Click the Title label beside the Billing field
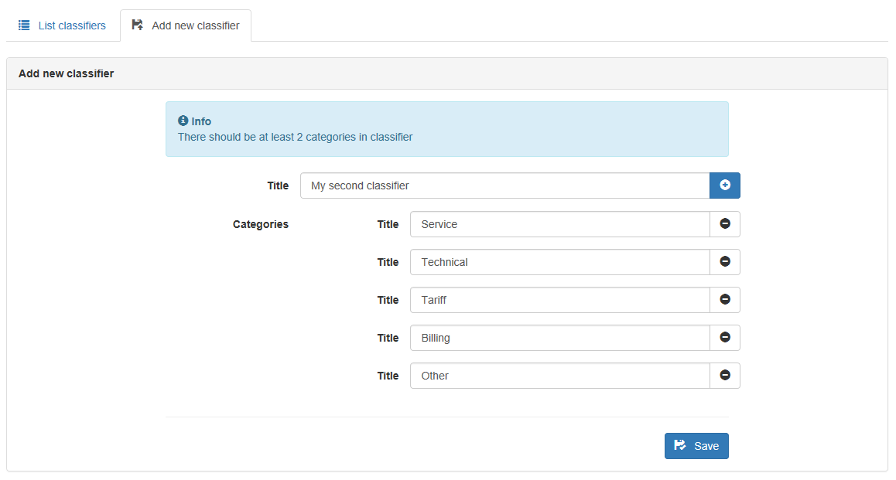 point(388,338)
